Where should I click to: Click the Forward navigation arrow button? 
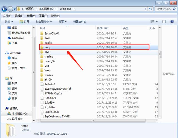click(x=10, y=9)
